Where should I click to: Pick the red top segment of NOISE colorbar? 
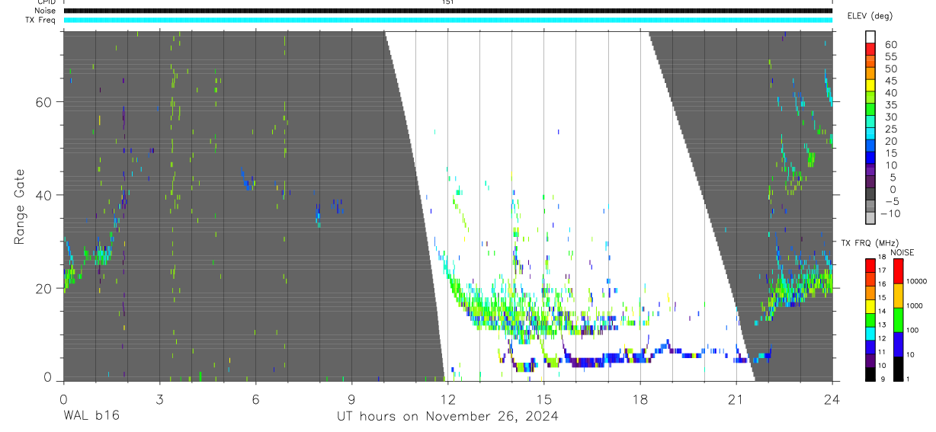(898, 270)
